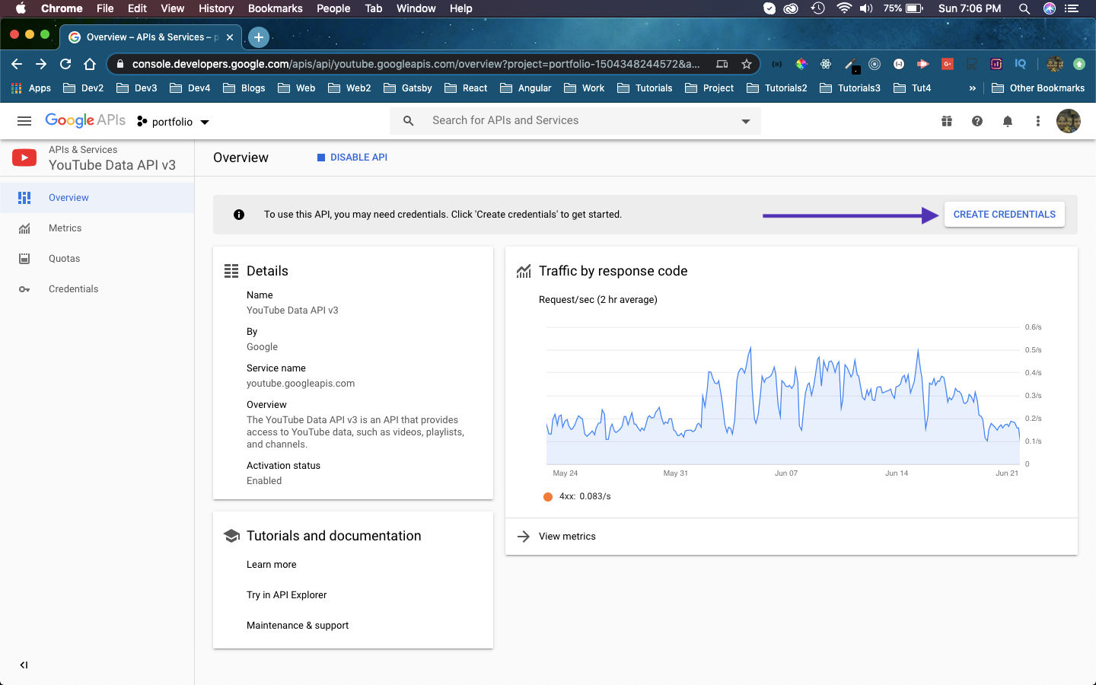Screen dimensions: 1096x685
Task: Open the React bookmarks folder
Action: pos(466,88)
